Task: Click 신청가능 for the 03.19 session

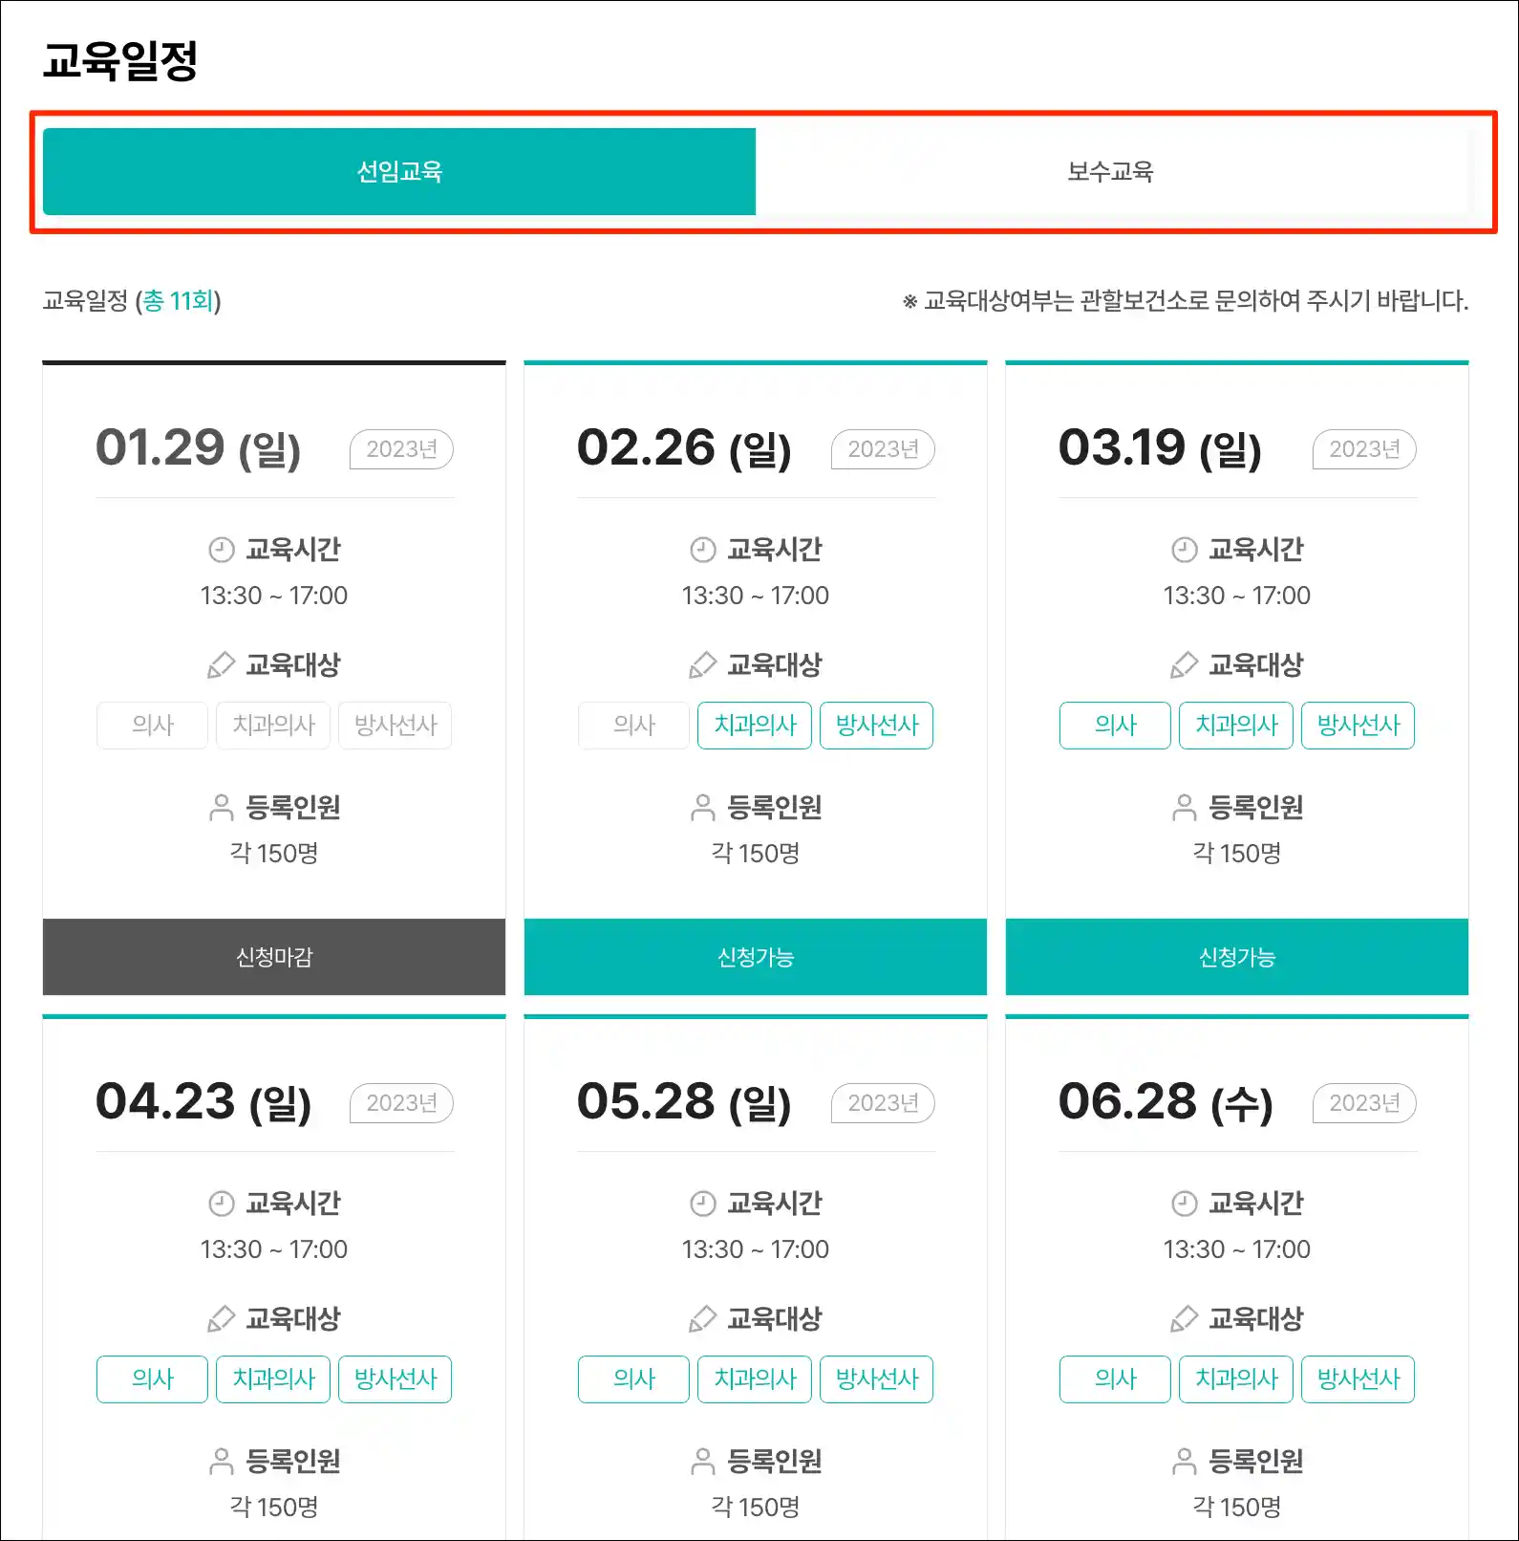Action: (1237, 957)
